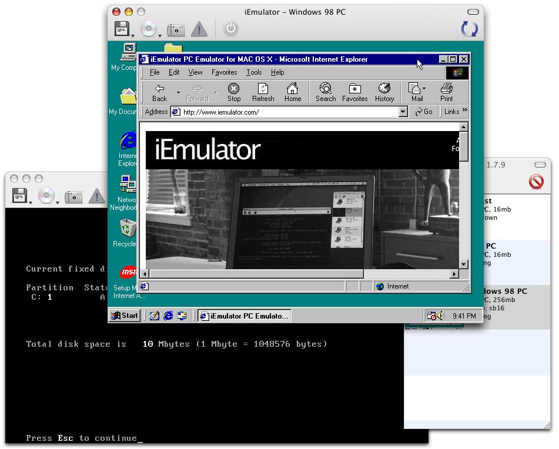The height and width of the screenshot is (449, 559).
Task: Click the blue refresh arrows icon in iEmulator toolbar
Action: [469, 29]
